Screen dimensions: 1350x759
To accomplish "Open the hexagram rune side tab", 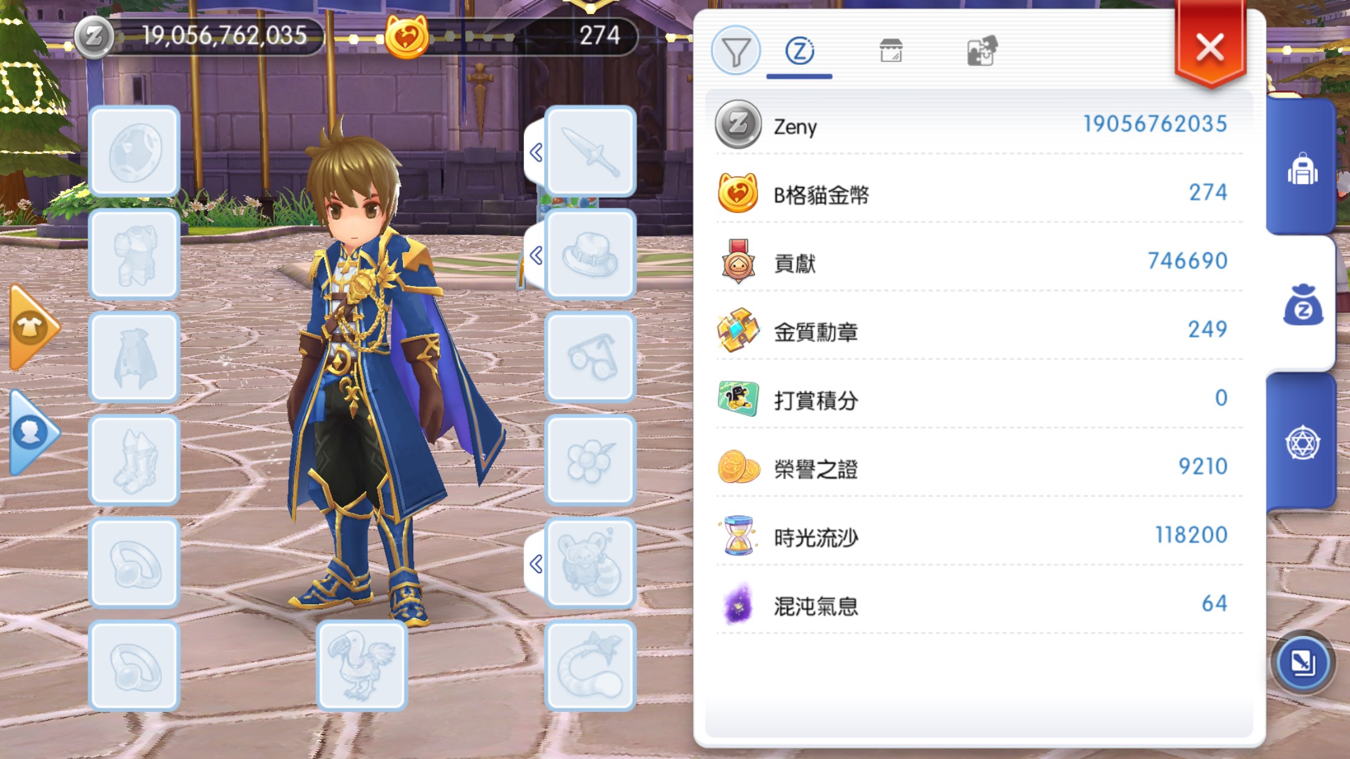I will (1302, 442).
